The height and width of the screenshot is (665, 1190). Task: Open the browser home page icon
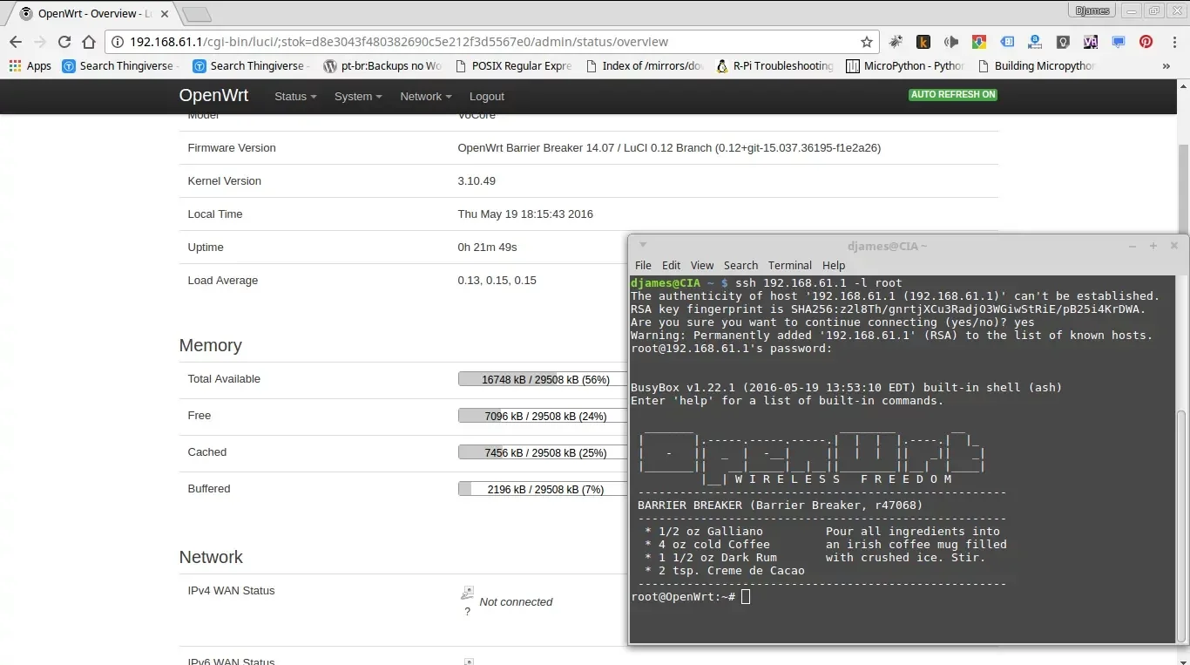[x=88, y=42]
